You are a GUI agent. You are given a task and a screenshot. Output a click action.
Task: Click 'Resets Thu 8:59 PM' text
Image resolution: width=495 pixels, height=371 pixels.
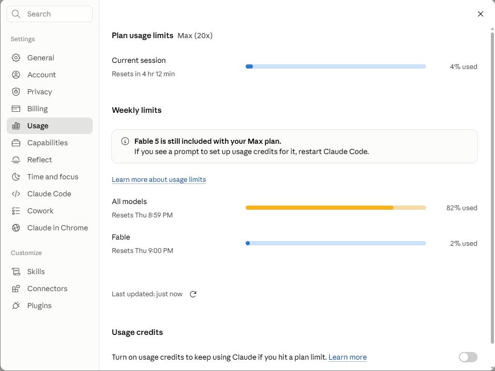[x=142, y=215]
